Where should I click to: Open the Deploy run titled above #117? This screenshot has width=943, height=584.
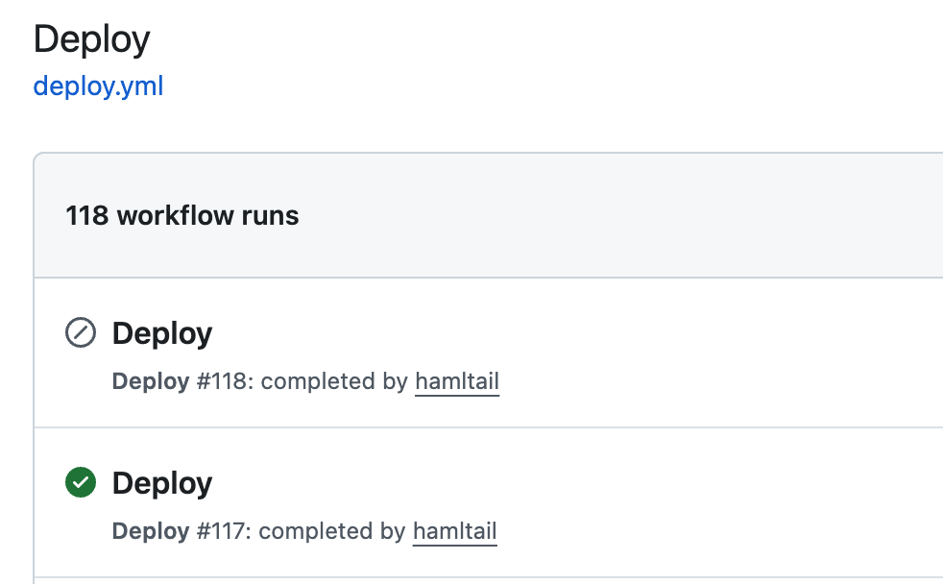[161, 483]
